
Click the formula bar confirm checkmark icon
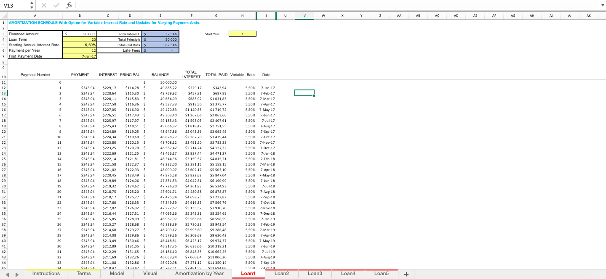tap(56, 5)
